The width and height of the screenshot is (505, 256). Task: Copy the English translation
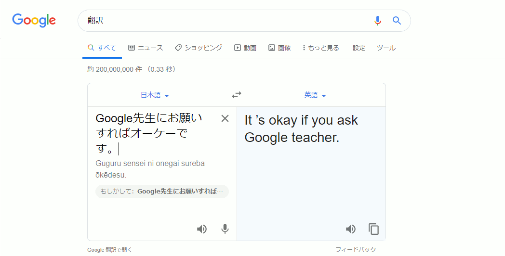tap(373, 229)
